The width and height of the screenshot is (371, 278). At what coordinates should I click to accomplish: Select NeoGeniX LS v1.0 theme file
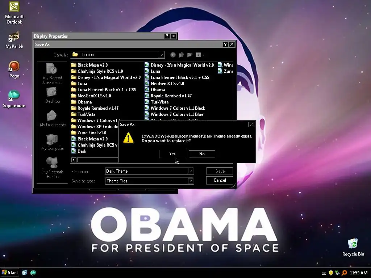(164, 84)
